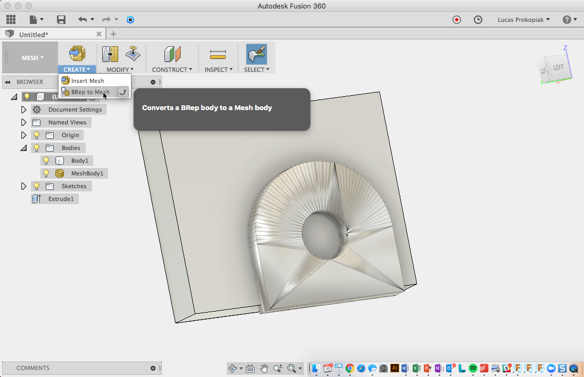
Task: Click the CREATE menu header
Action: [x=77, y=70]
